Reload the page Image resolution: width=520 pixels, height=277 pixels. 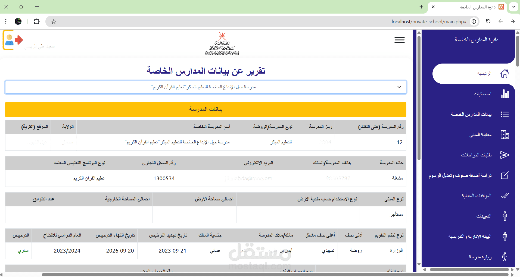pos(488,21)
